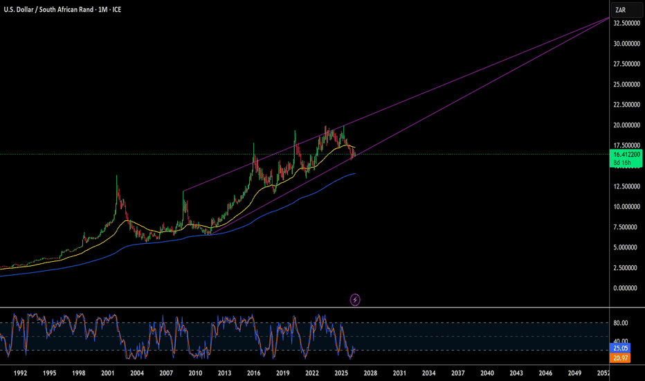Click the 2016 time axis label
Screen dimensions: 645x381
click(x=254, y=373)
